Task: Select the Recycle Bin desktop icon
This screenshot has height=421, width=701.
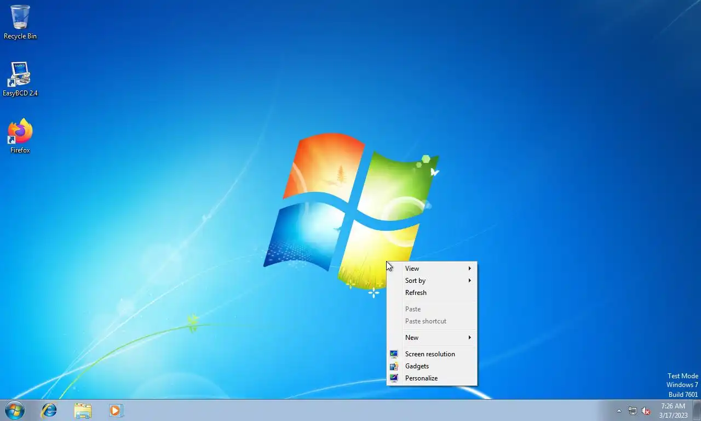Action: (x=20, y=22)
